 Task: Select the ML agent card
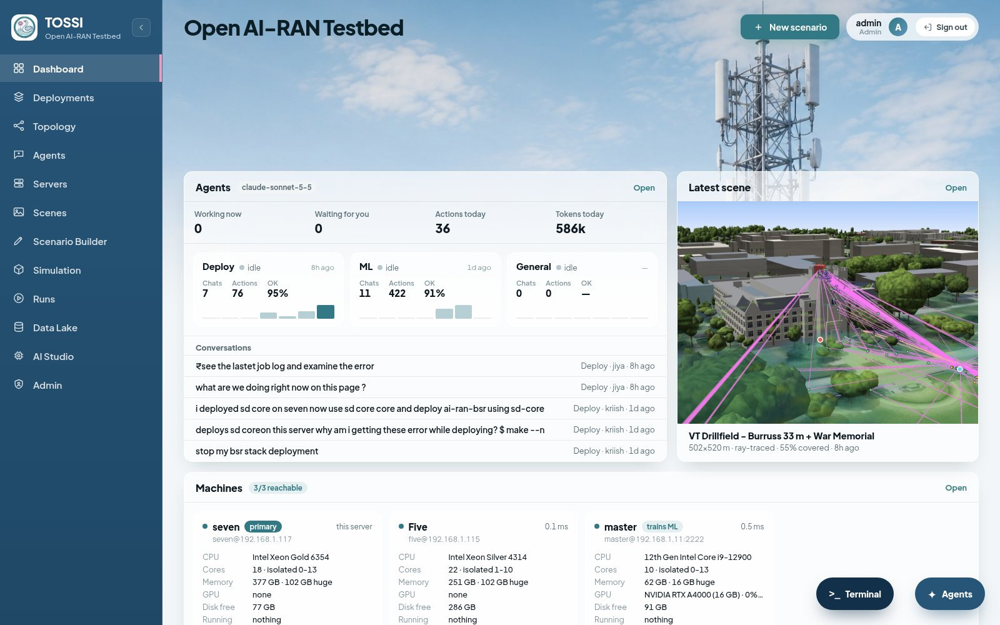425,289
